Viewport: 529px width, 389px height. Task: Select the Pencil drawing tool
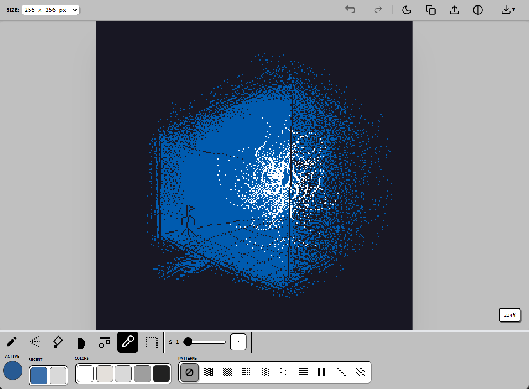12,342
